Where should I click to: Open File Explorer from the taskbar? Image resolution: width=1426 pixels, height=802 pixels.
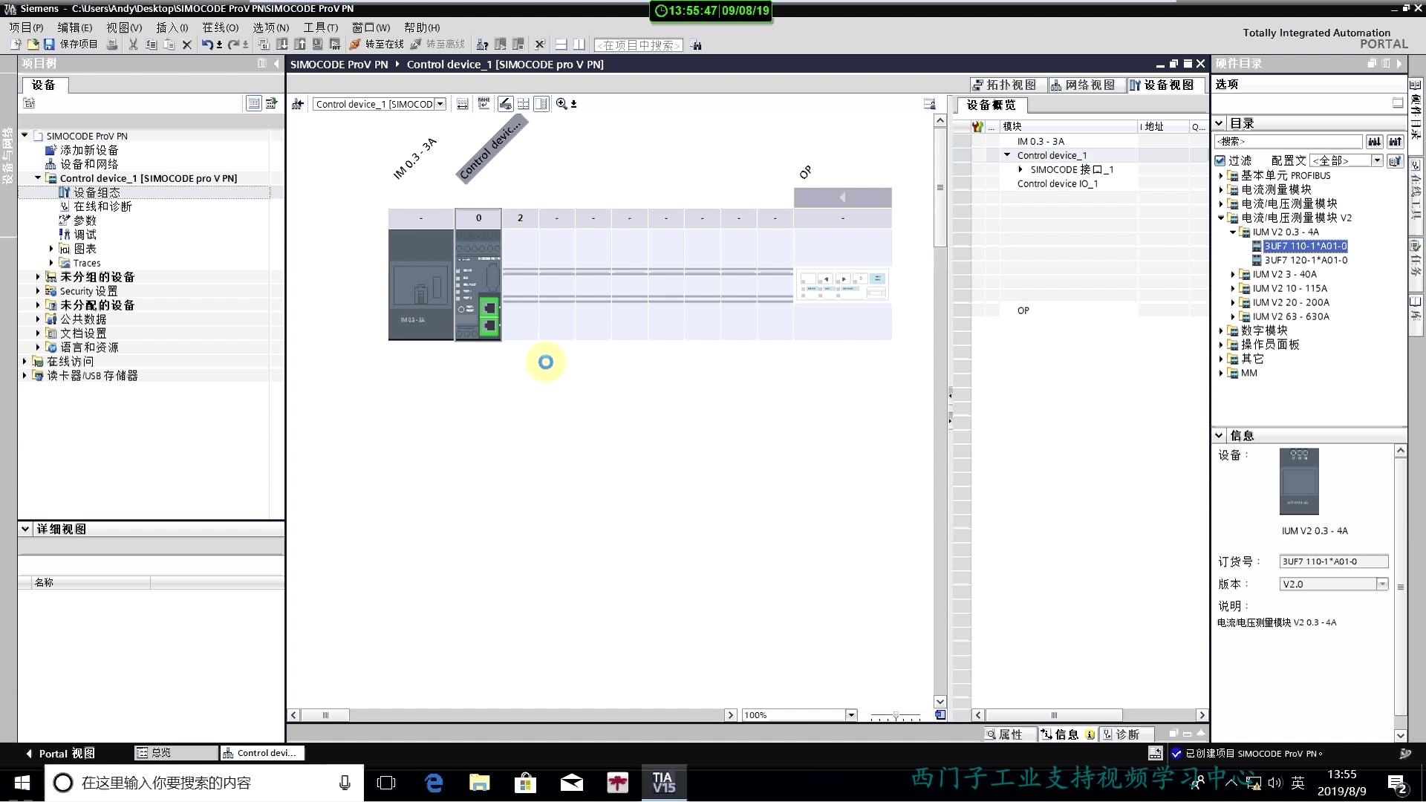(x=479, y=783)
